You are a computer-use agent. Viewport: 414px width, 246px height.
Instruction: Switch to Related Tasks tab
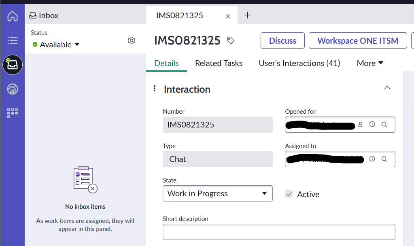coord(219,63)
